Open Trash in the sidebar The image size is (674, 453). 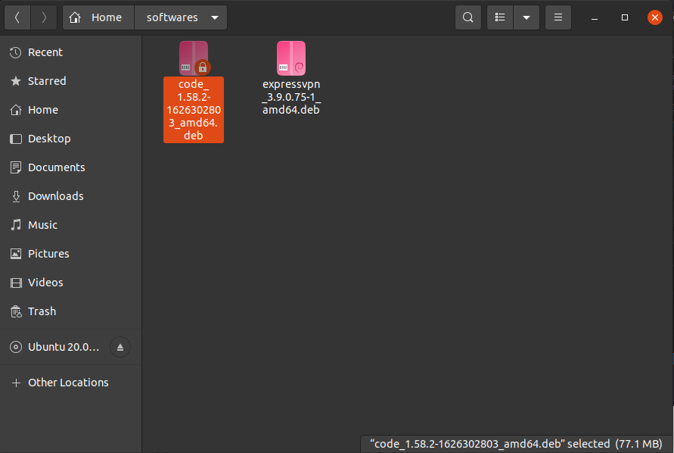tap(71, 311)
